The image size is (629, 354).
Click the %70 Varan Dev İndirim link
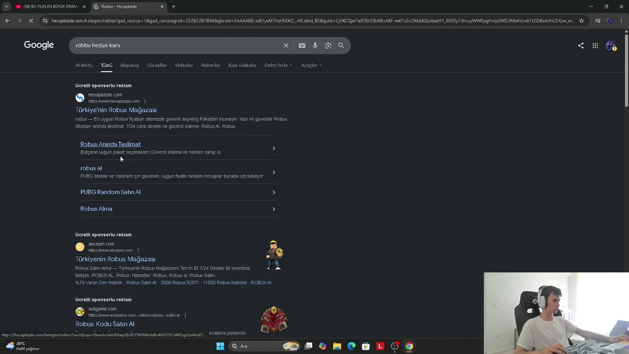(99, 283)
